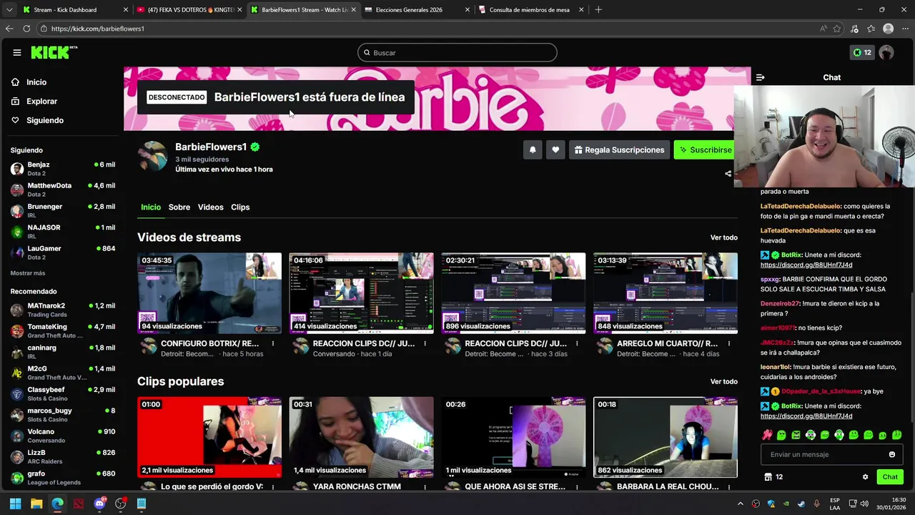Screen dimensions: 915x515
Task: Click the browser address bar URL
Action: [98, 29]
